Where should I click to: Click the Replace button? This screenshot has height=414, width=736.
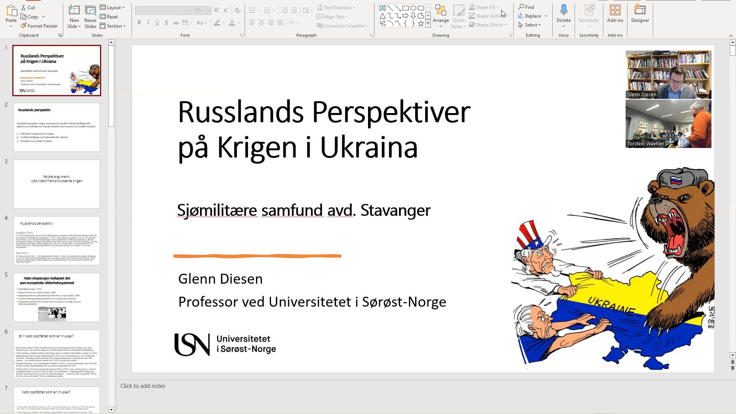[x=529, y=16]
